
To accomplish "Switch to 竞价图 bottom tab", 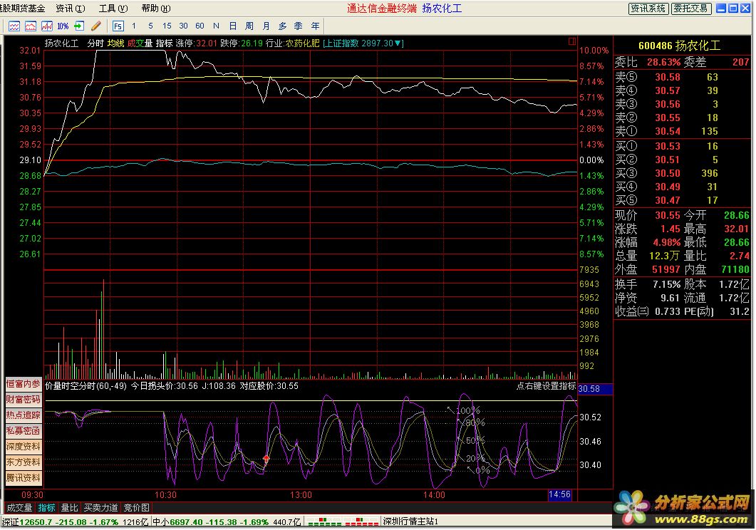I will (x=136, y=508).
